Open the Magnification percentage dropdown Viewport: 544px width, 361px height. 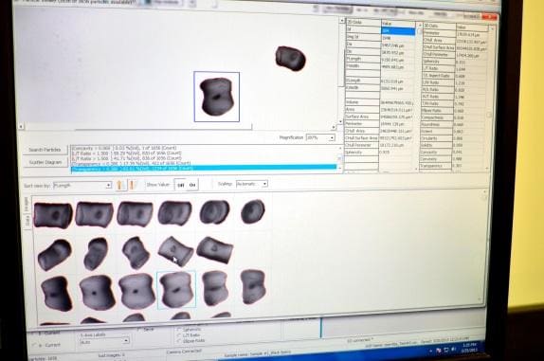coord(320,137)
